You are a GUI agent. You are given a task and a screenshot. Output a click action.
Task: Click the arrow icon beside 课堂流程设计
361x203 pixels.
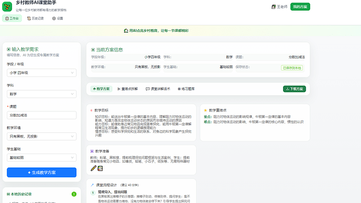pos(92,185)
